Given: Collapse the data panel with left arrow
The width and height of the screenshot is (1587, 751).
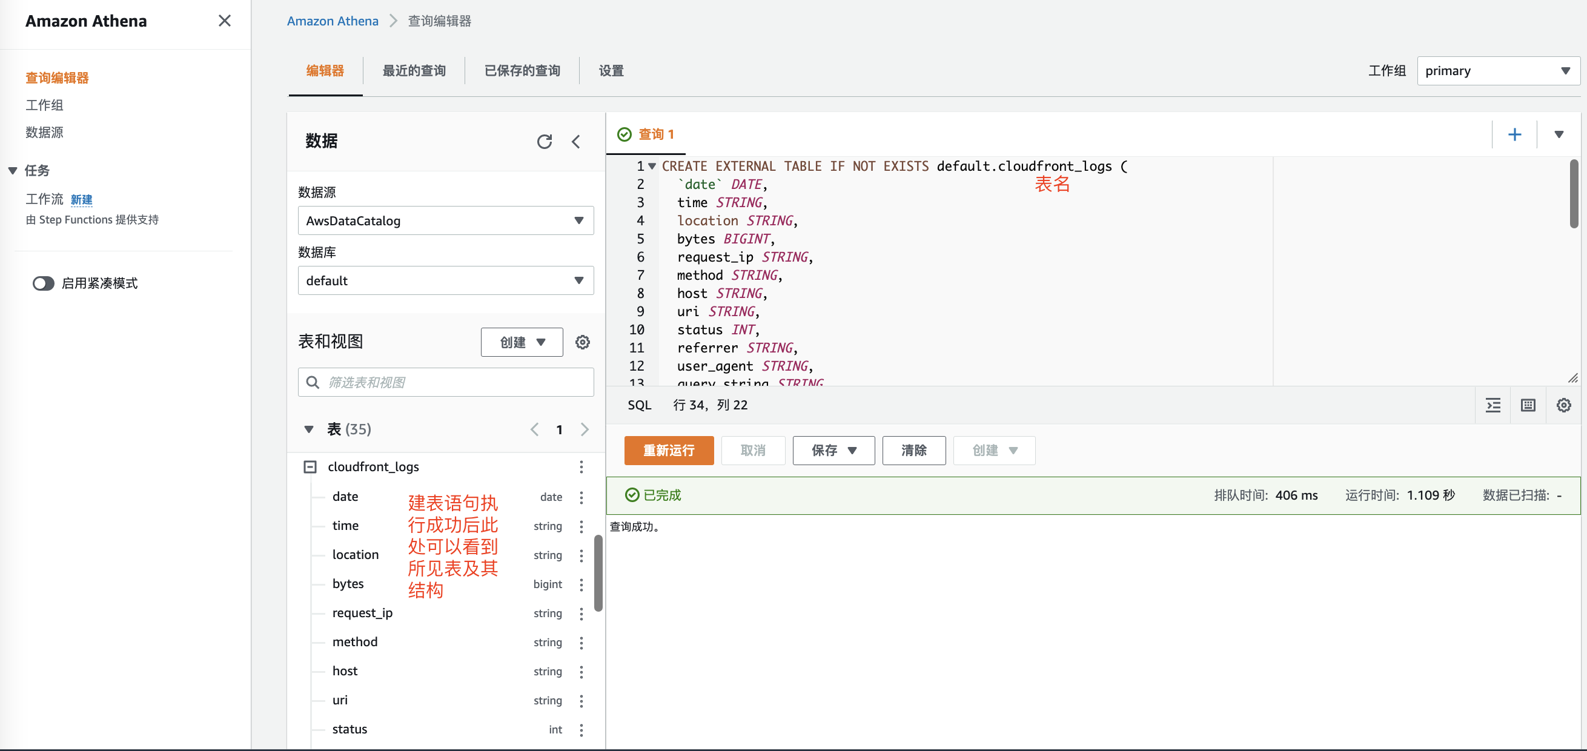Looking at the screenshot, I should [x=576, y=142].
